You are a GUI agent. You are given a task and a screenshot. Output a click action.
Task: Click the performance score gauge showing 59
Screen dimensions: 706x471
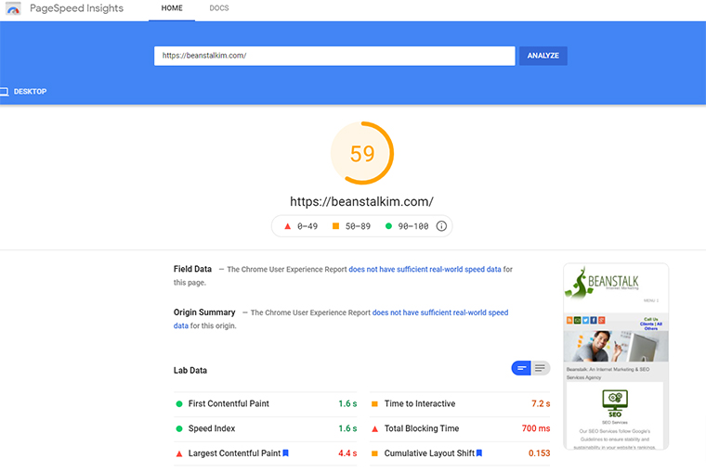click(x=362, y=153)
